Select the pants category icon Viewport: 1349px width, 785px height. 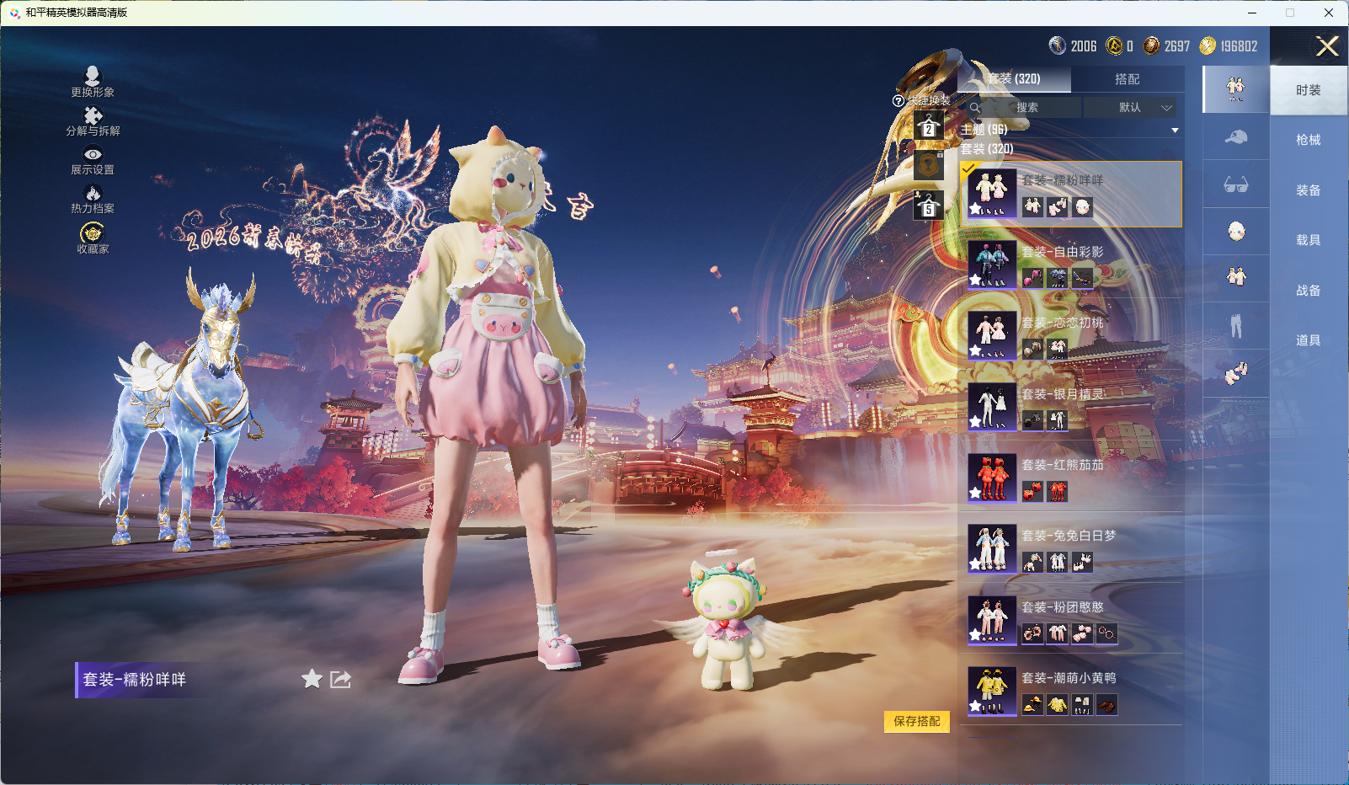coord(1235,325)
